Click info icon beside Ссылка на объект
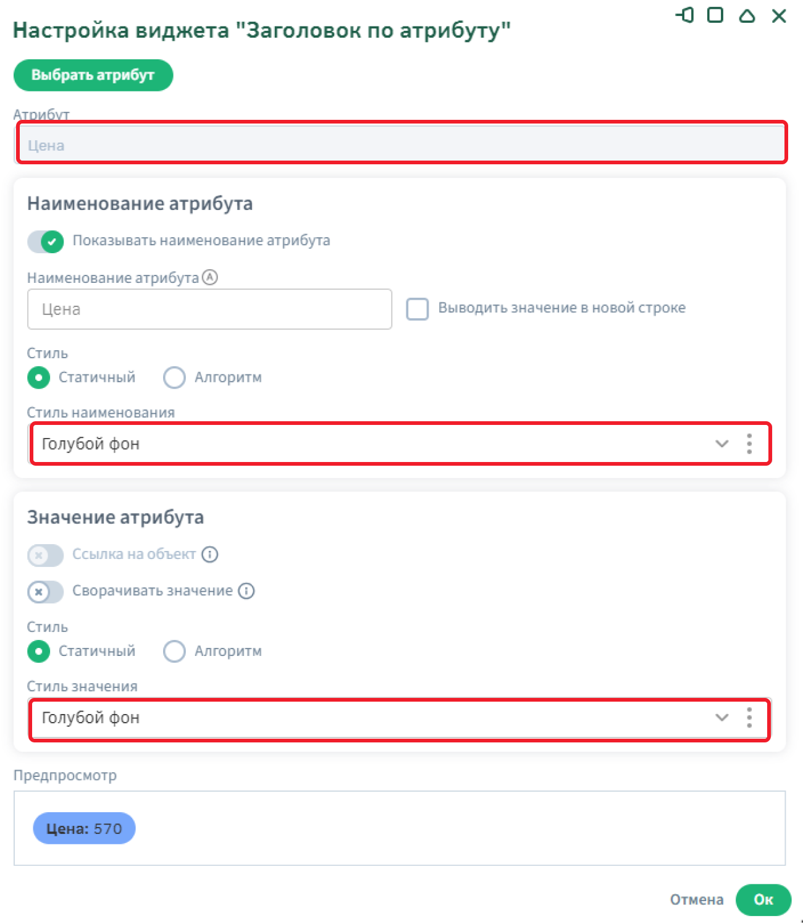This screenshot has width=803, height=924. 210,555
